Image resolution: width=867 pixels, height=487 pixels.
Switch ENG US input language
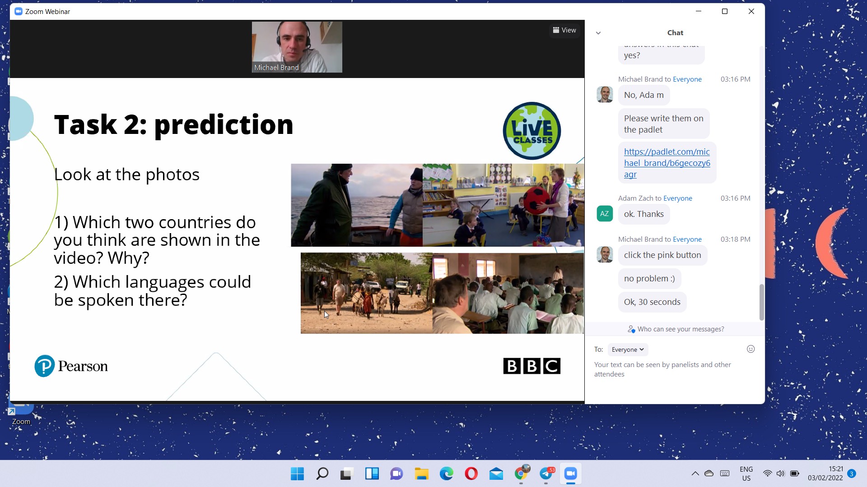pyautogui.click(x=746, y=473)
